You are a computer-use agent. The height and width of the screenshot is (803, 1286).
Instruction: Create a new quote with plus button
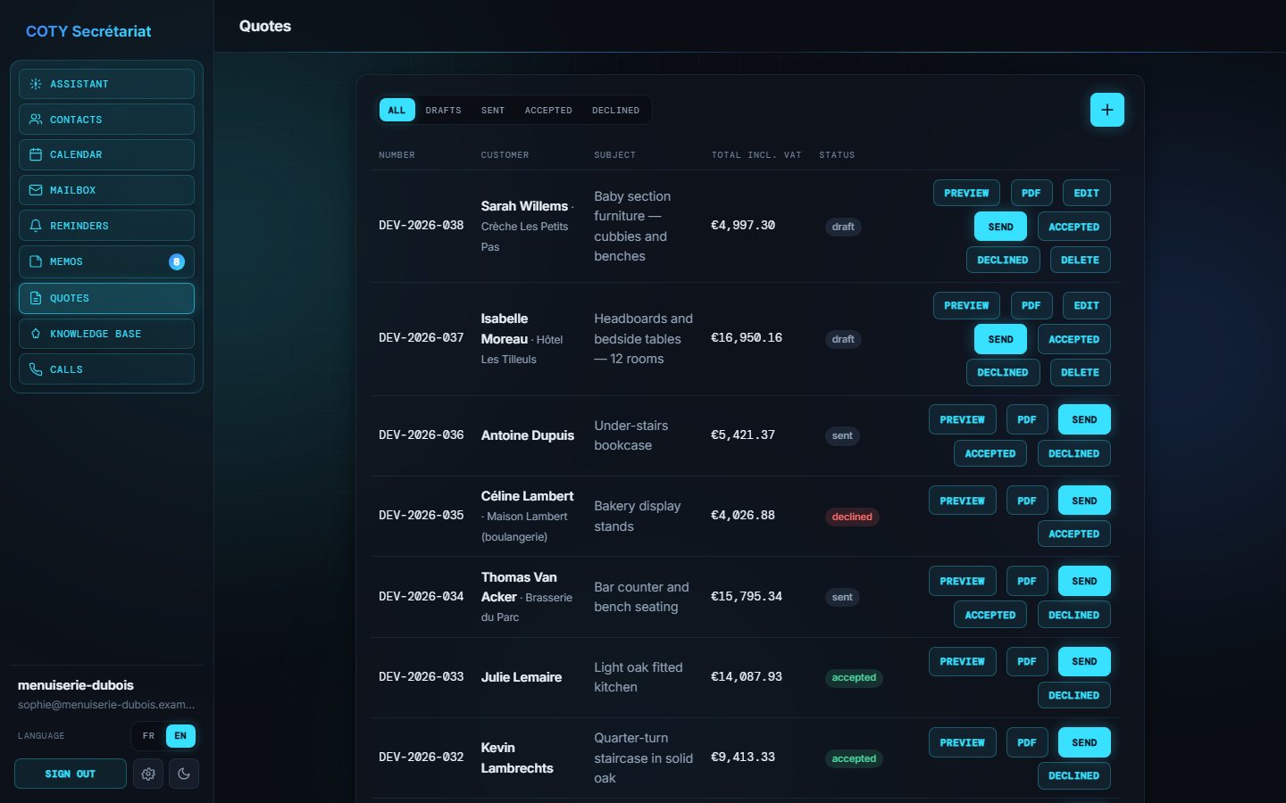pyautogui.click(x=1107, y=110)
